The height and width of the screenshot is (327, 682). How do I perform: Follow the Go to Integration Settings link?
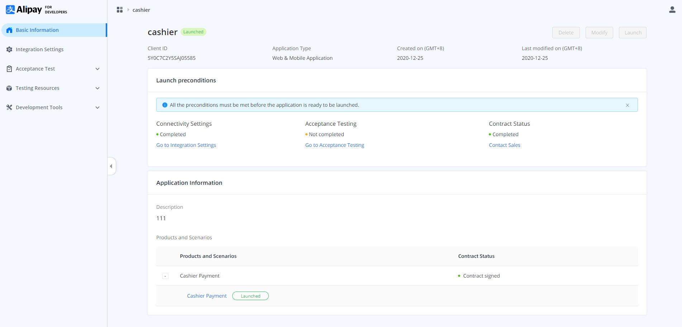coord(186,145)
